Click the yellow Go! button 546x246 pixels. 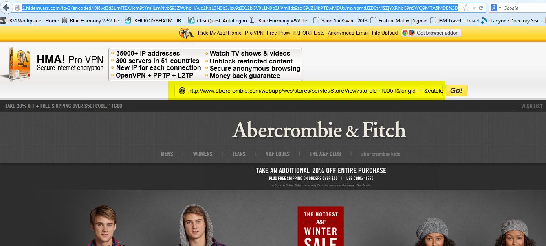click(456, 91)
